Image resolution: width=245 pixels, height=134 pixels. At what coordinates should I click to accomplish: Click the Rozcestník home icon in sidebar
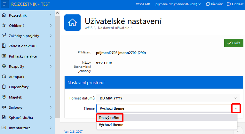[4, 15]
